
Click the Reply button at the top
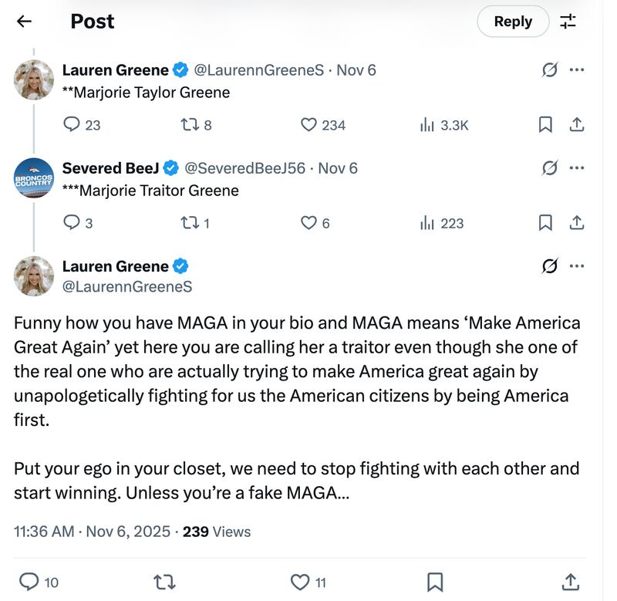click(x=513, y=22)
